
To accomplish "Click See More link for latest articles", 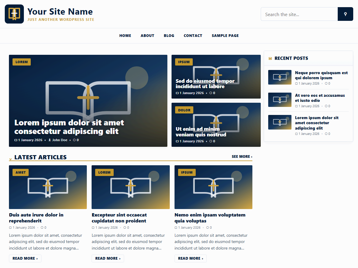I will coord(242,157).
